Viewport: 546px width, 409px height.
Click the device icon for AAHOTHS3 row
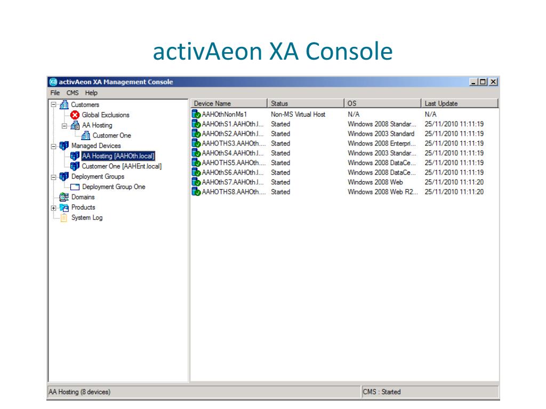196,143
